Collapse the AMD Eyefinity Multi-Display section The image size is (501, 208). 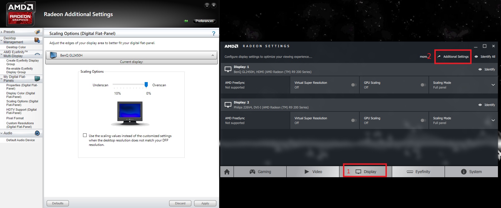pyautogui.click(x=1, y=54)
